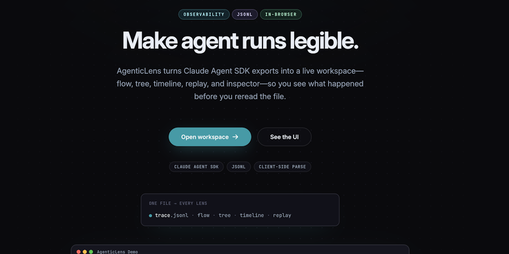Select the OBSERVABILITY badge at top
Screen dimensions: 509x254
pos(204,14)
